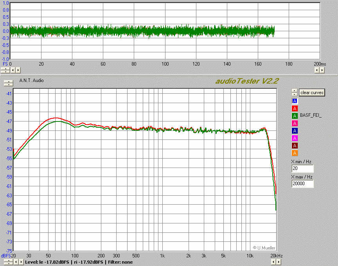Select the green BASF_FEI_ curve A button

coord(295,116)
